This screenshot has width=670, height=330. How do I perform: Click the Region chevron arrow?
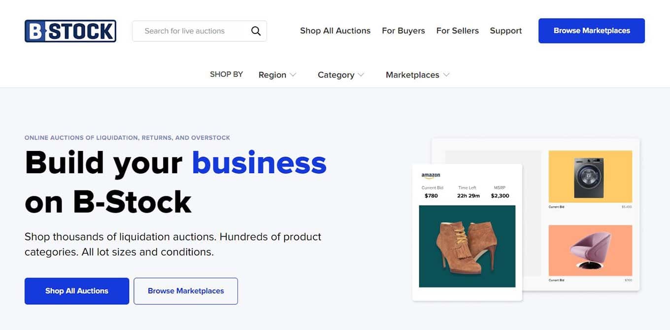coord(293,75)
